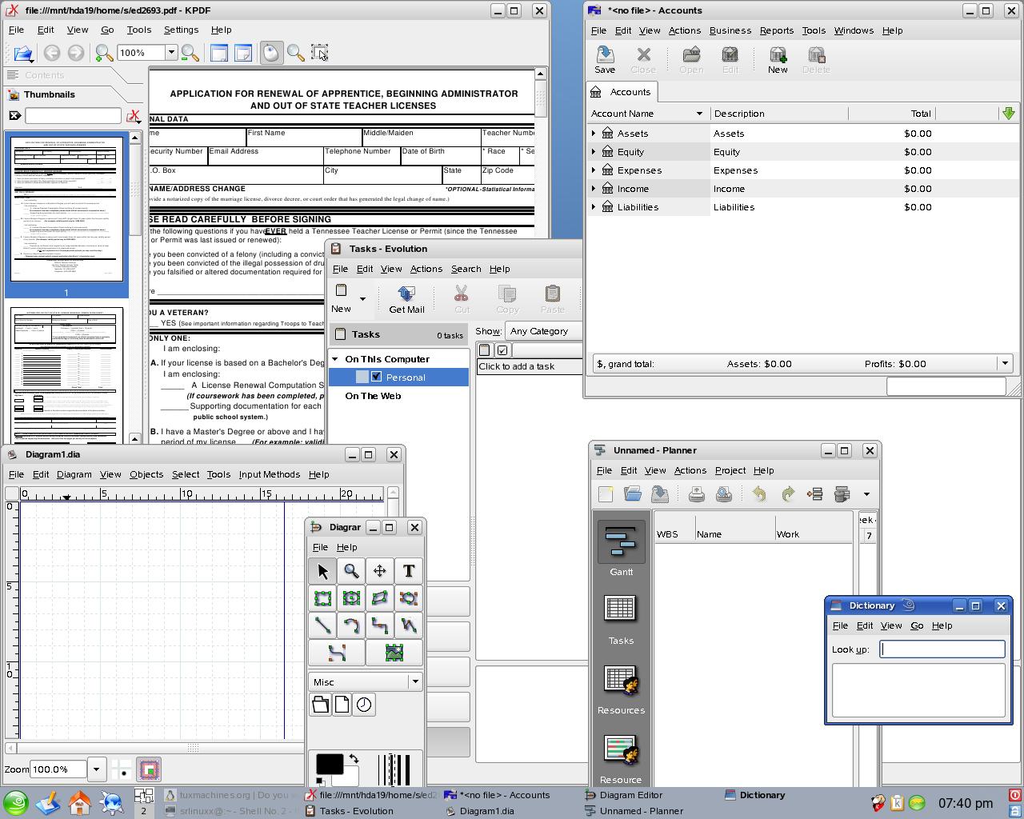Image resolution: width=1024 pixels, height=819 pixels.
Task: Open Business menu in Accounts
Action: point(730,30)
